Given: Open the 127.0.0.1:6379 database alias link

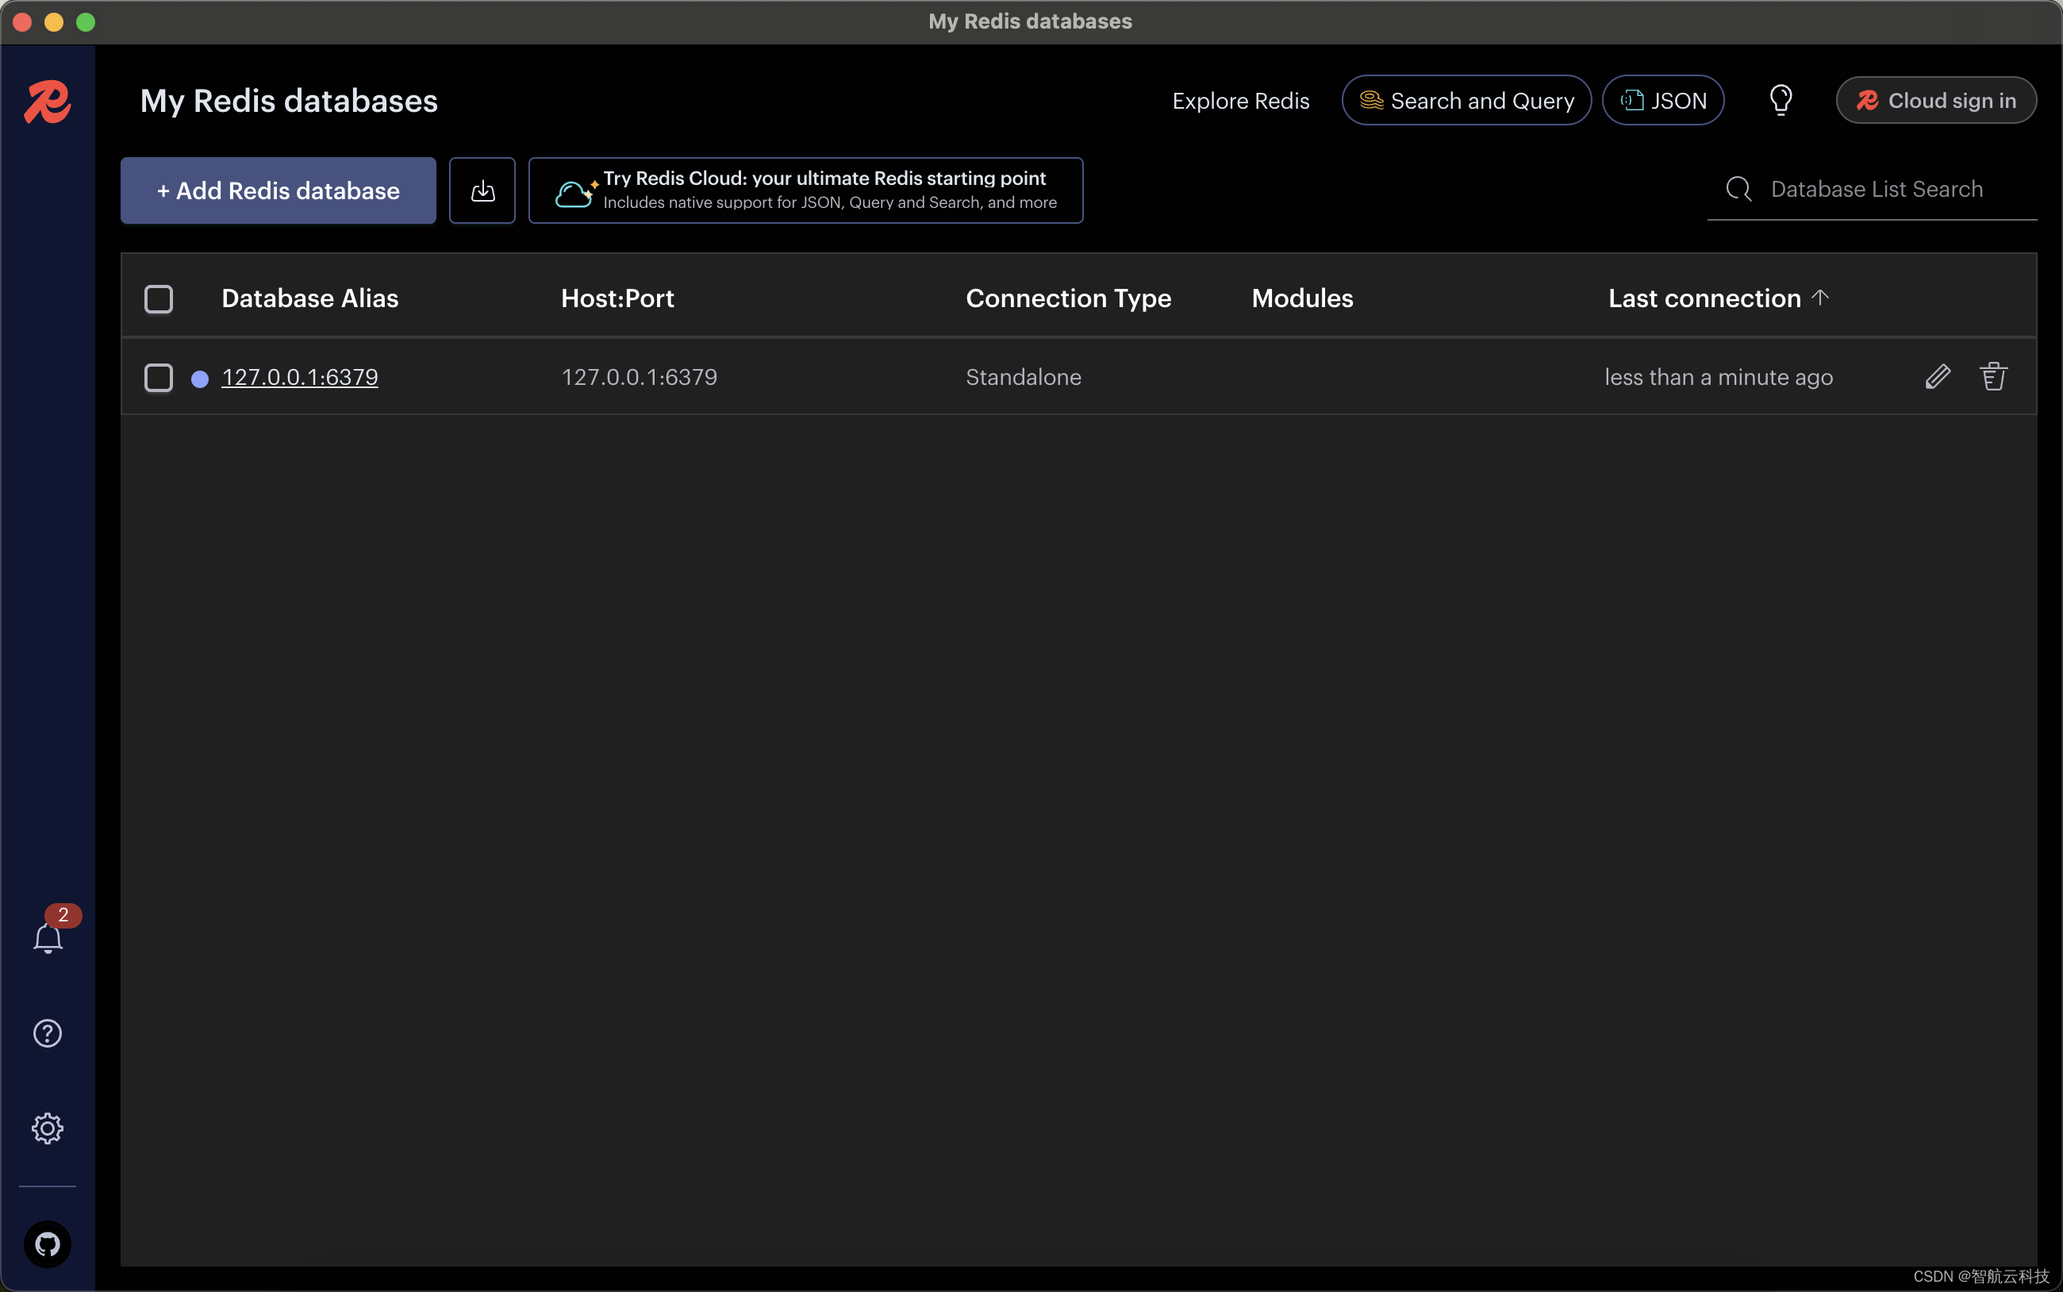Looking at the screenshot, I should pyautogui.click(x=300, y=377).
